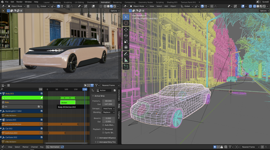This screenshot has width=270, height=150.
Task: Select the Annotate tool
Action: (126, 54)
